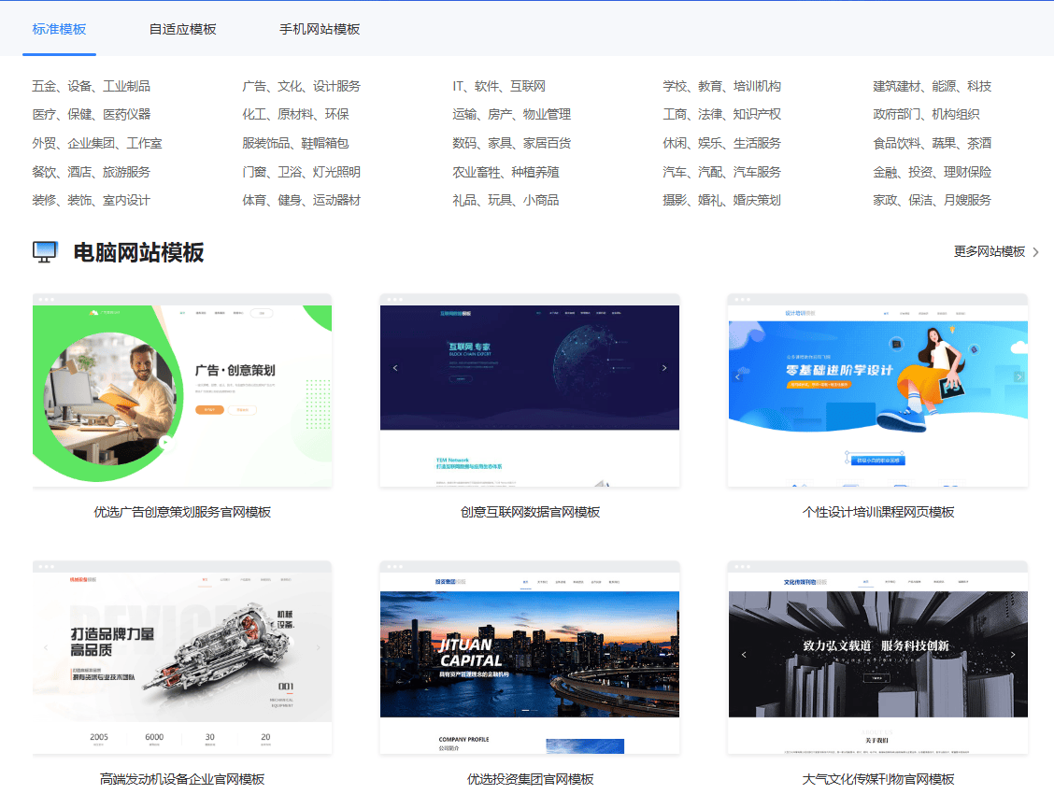Click the 个性设计培训课程网页模板 title

877,512
